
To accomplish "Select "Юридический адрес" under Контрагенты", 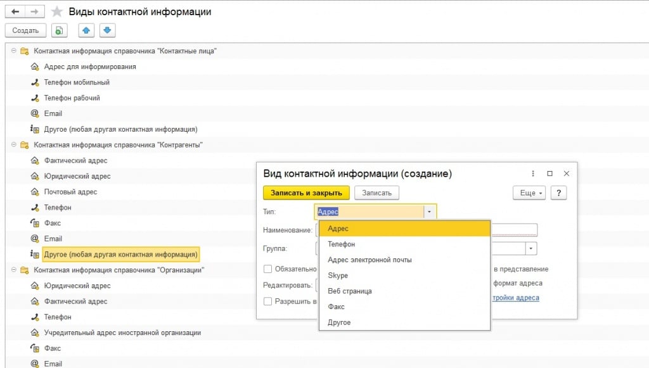I will point(77,176).
